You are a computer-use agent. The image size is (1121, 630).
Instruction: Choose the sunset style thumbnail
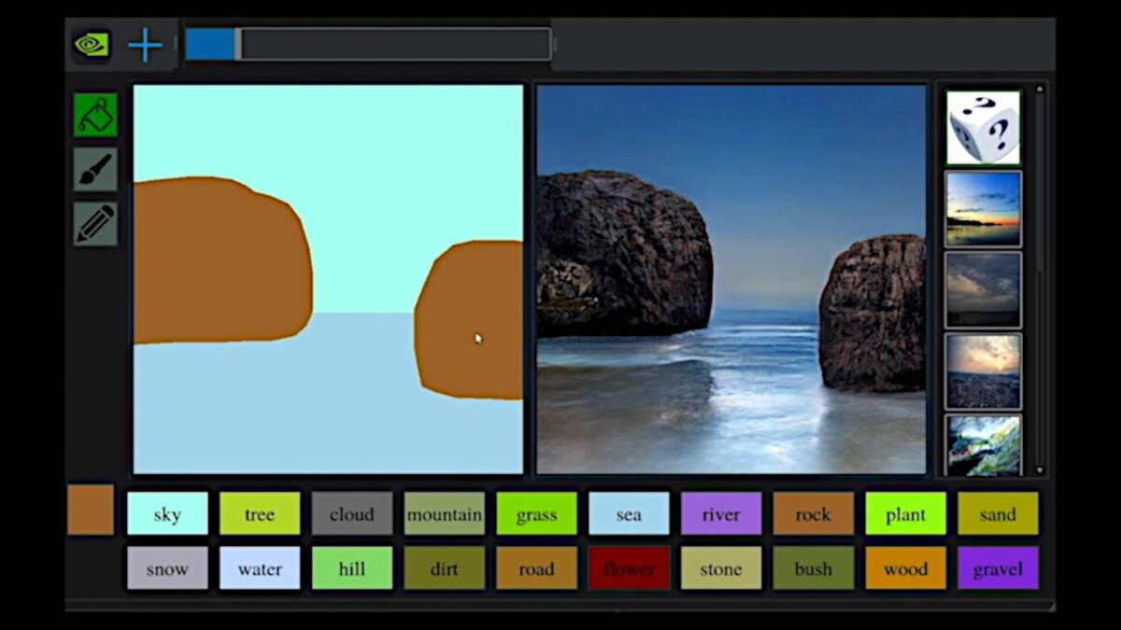pyautogui.click(x=983, y=209)
